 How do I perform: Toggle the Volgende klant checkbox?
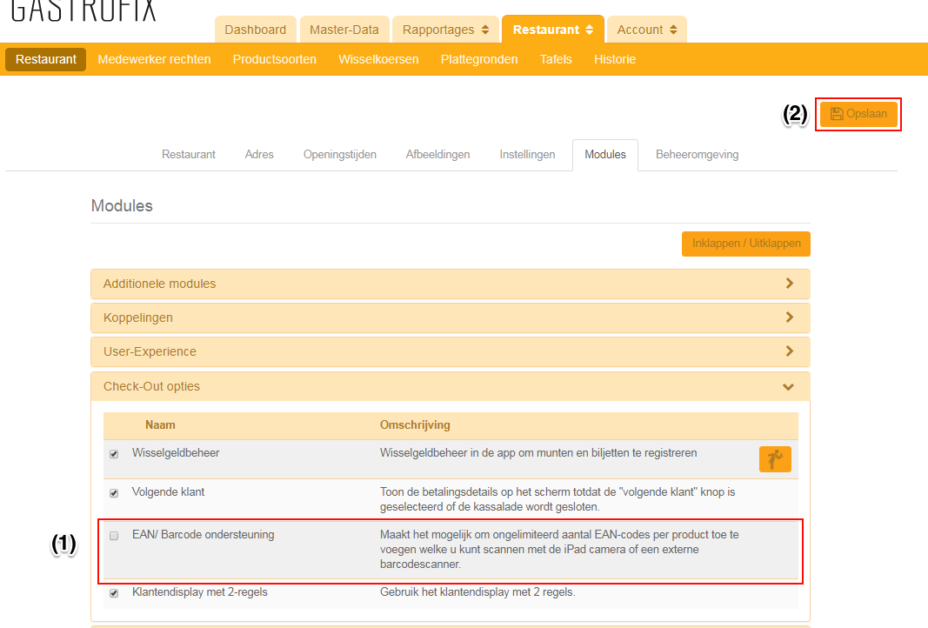coord(114,493)
